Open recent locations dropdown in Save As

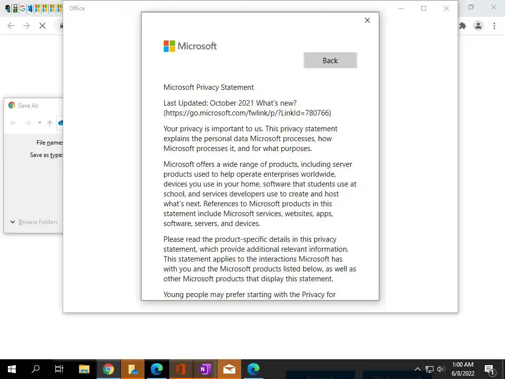pos(39,122)
